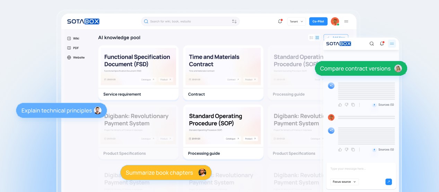Open more options on first AI reply
439x192 pixels.
pos(359,105)
